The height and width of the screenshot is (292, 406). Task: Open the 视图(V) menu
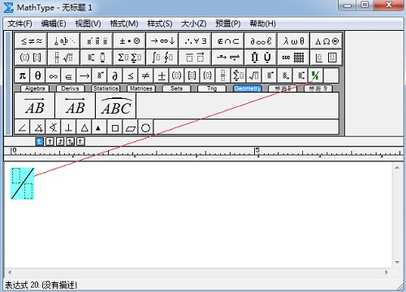88,24
